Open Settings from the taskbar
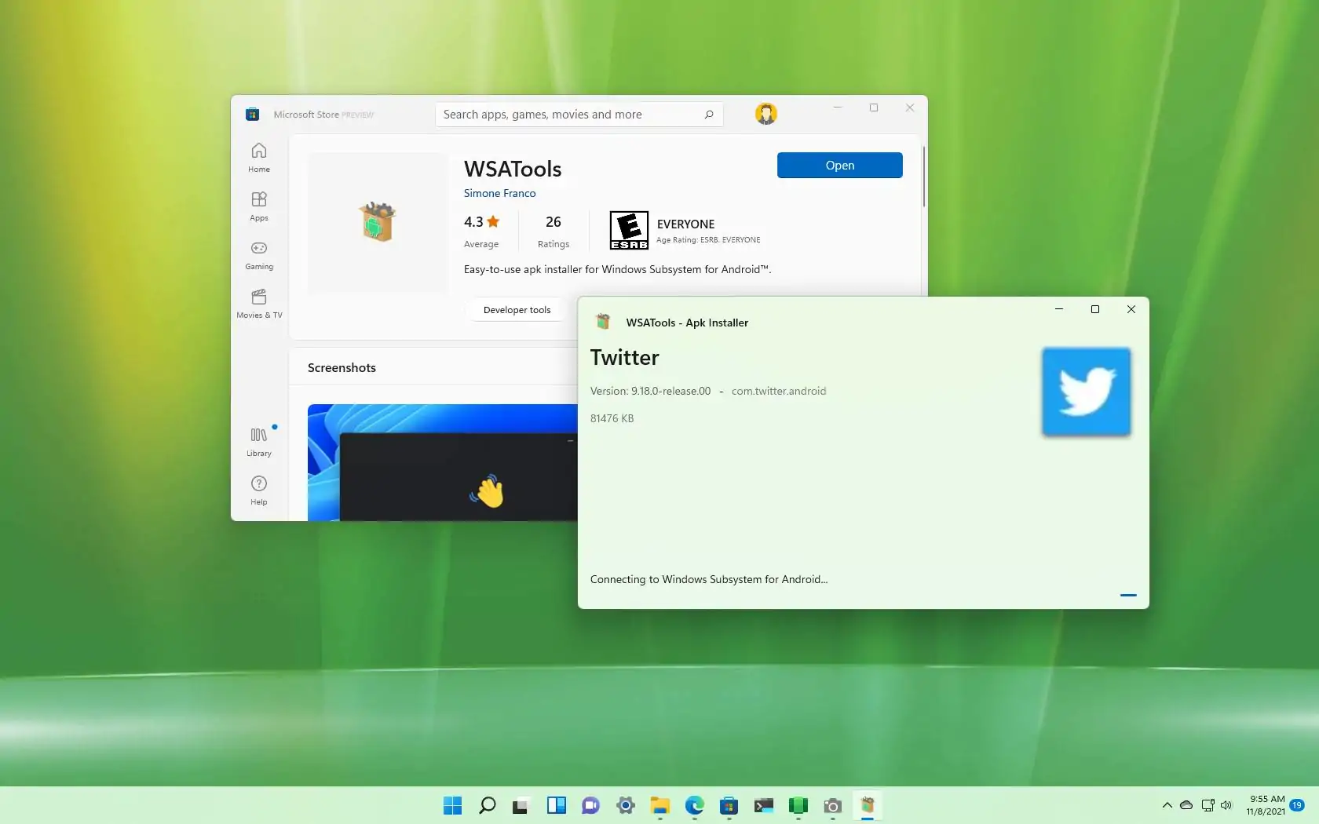The width and height of the screenshot is (1319, 824). (x=626, y=805)
